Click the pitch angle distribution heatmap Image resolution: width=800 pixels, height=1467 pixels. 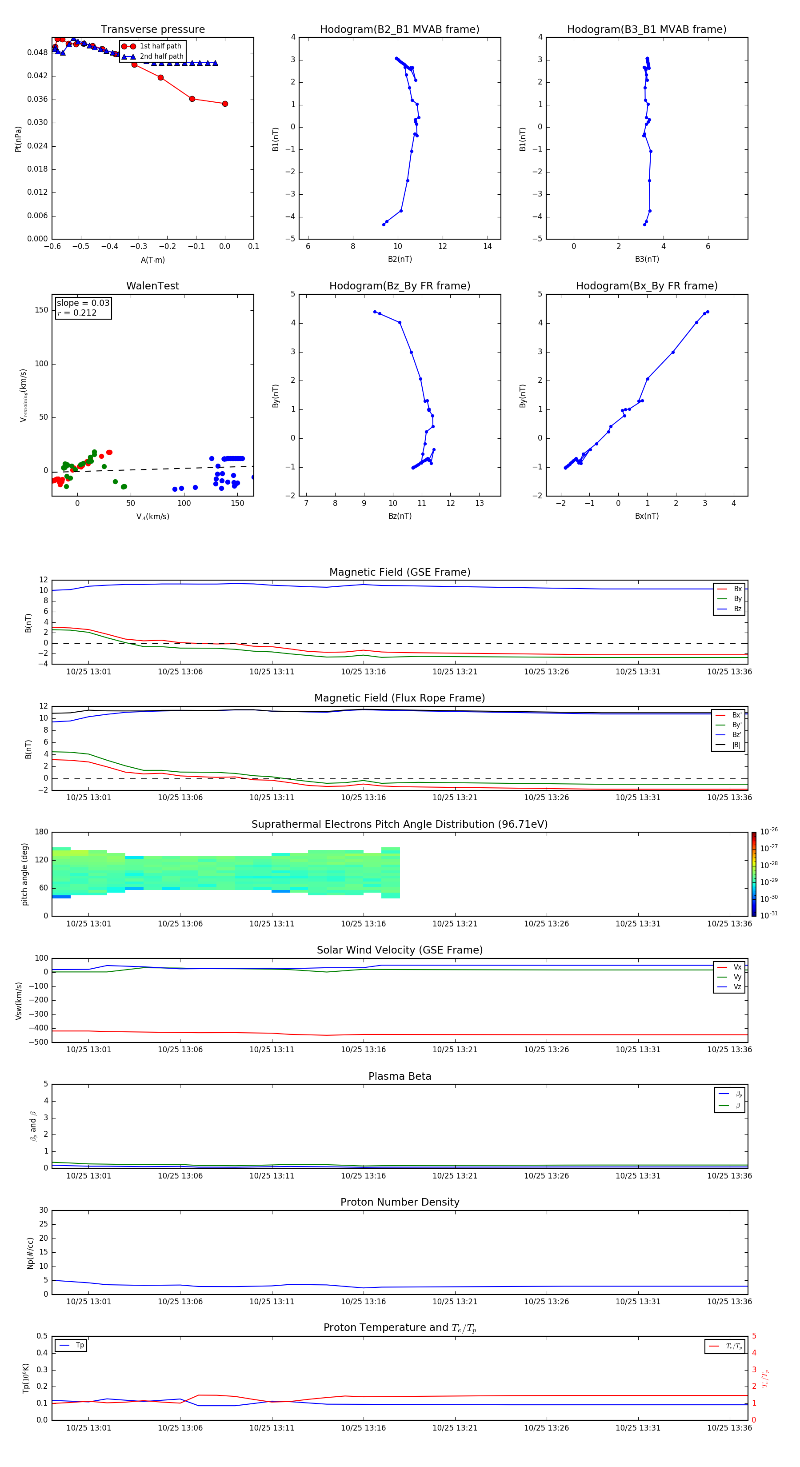226,873
